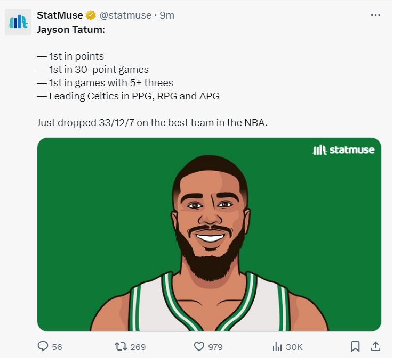
Task: Open the tweet's 9m timestamp link
Action: 167,15
